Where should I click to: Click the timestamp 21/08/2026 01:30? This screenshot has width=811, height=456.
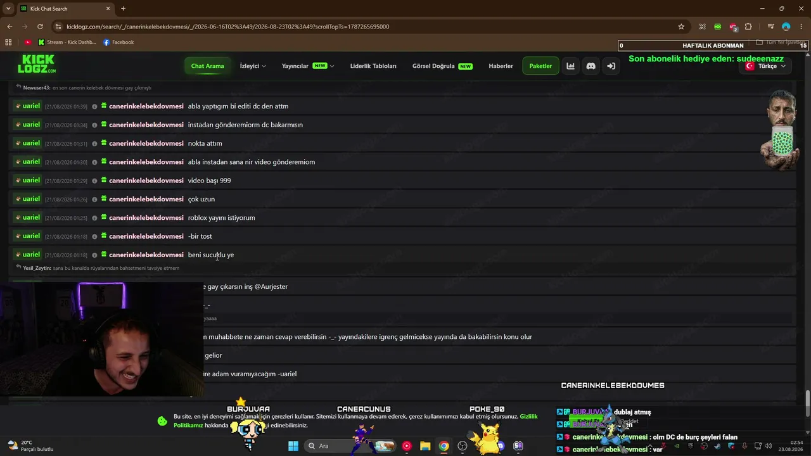(x=66, y=162)
